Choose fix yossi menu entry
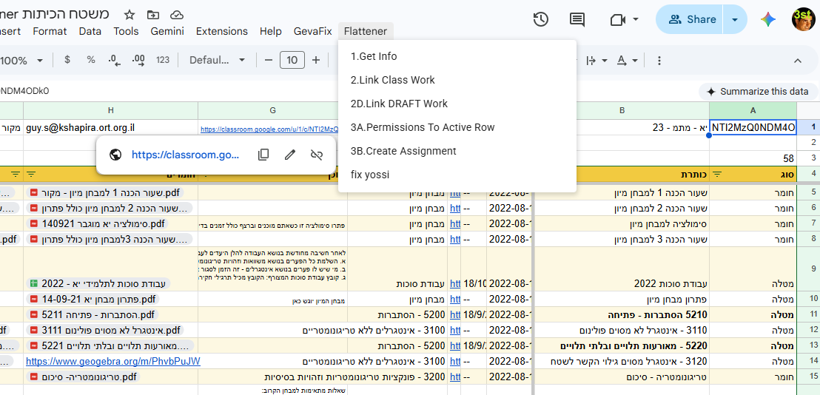The height and width of the screenshot is (395, 820). coord(457,175)
